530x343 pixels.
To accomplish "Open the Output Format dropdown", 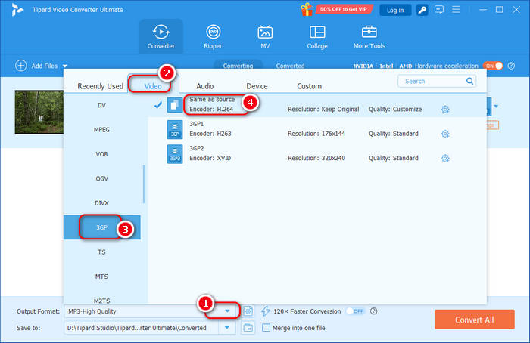I will (x=227, y=311).
